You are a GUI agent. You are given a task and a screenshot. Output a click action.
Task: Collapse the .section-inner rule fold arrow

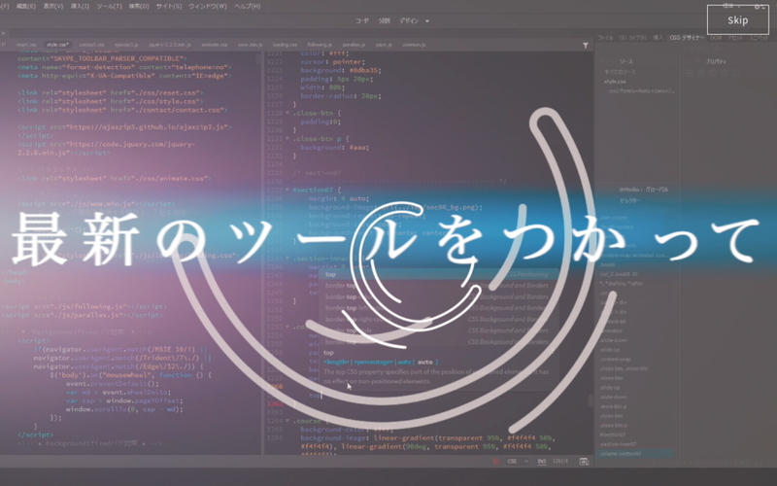pos(287,259)
